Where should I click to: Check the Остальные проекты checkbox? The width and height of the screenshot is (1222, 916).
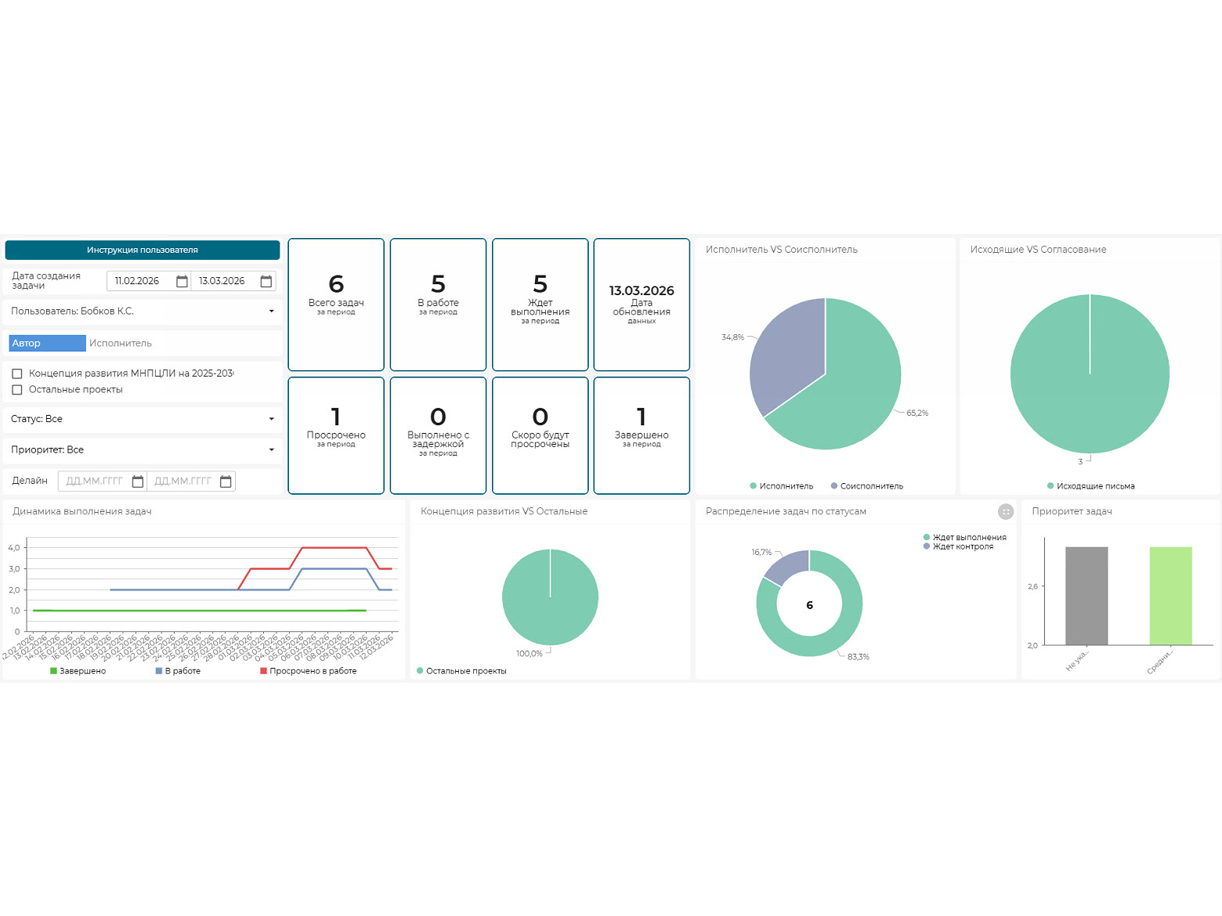[x=17, y=390]
